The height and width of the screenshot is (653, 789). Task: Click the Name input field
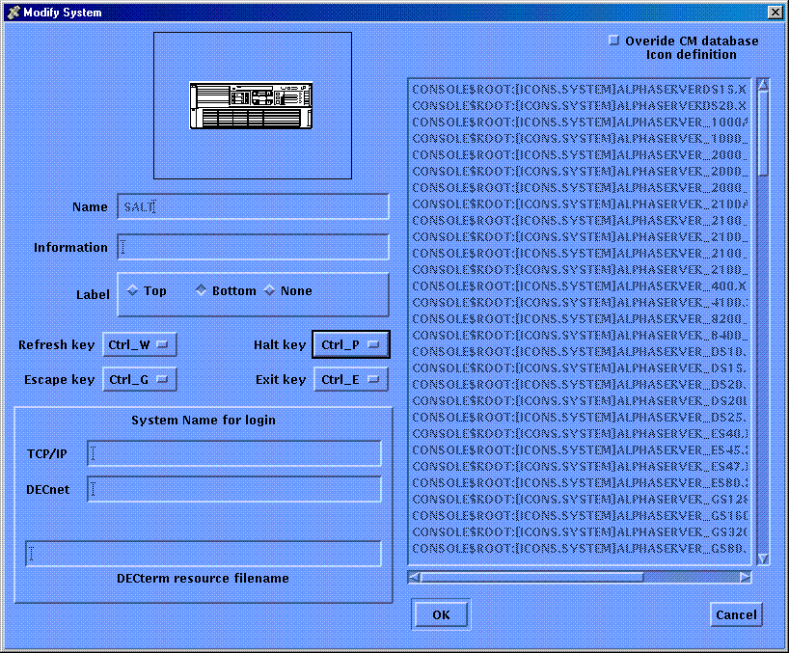coord(253,206)
